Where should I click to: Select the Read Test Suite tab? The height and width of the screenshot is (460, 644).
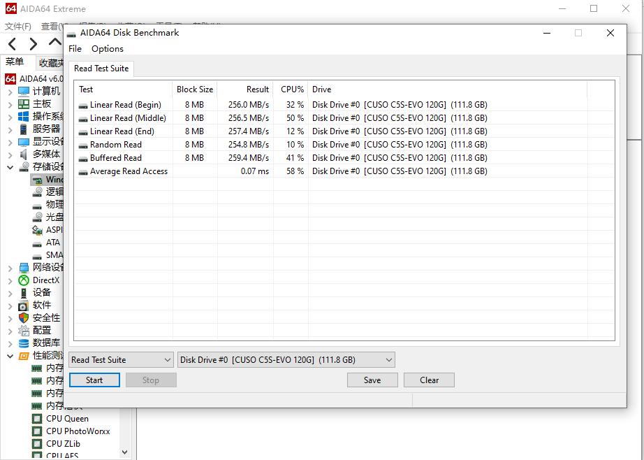coord(101,69)
